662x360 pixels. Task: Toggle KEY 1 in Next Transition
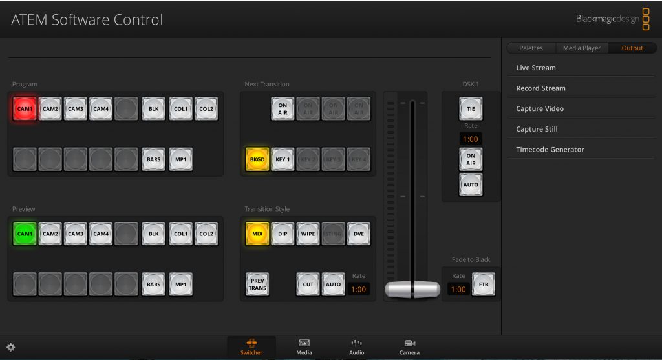pos(283,159)
